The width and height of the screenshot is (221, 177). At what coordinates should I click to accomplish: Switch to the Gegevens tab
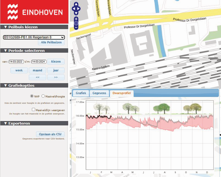tap(99, 93)
